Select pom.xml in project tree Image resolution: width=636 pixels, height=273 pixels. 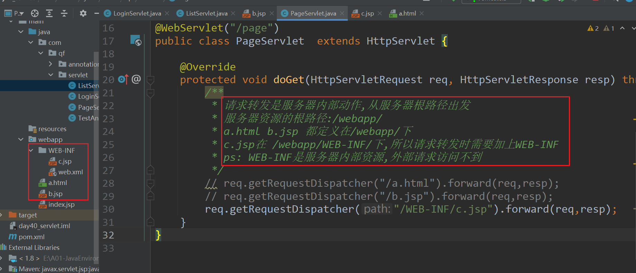[x=27, y=237]
